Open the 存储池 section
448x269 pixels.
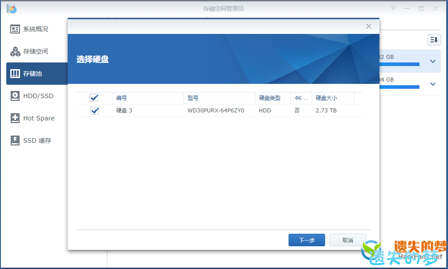point(37,74)
